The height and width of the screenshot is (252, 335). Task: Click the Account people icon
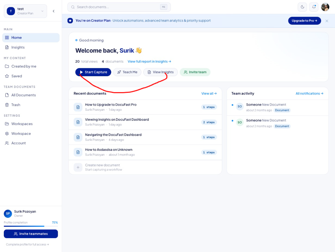tap(7, 143)
